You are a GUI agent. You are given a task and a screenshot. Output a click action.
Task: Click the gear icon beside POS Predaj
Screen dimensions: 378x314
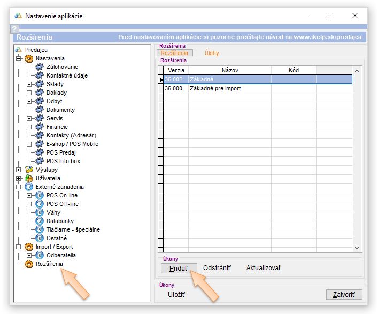(x=39, y=152)
